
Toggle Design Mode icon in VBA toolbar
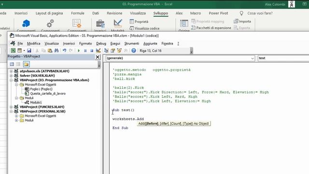point(98,51)
